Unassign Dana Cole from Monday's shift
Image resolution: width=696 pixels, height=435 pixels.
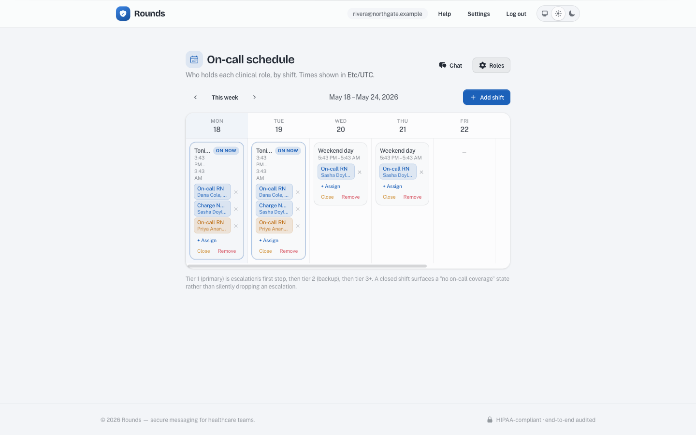tap(236, 192)
